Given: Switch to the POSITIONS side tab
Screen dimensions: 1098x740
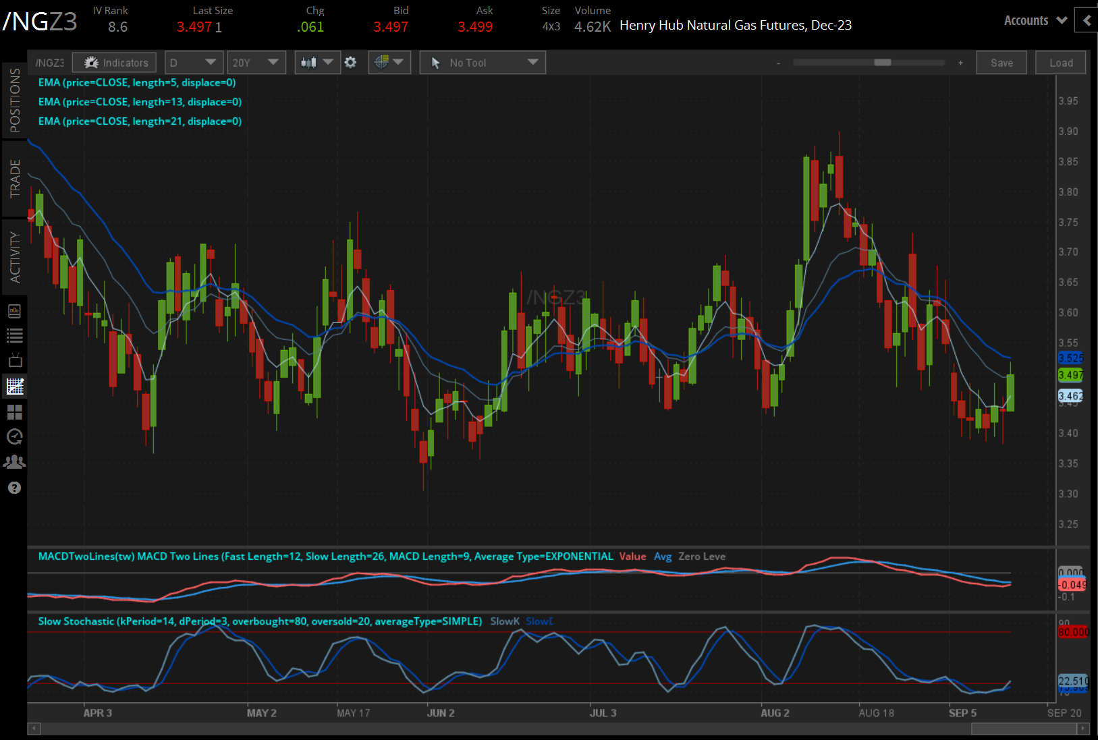Looking at the screenshot, I should pos(14,101).
